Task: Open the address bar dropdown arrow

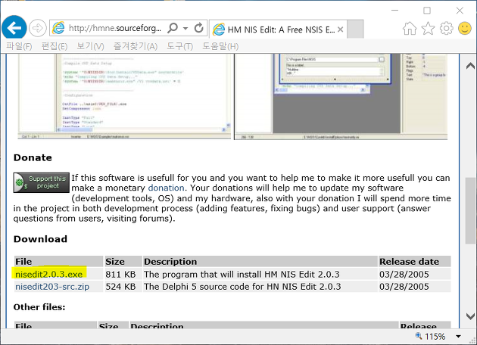Action: [x=185, y=28]
